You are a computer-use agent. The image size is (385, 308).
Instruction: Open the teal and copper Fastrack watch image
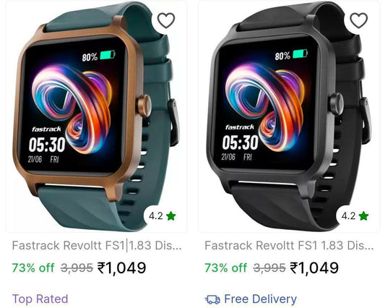click(96, 116)
